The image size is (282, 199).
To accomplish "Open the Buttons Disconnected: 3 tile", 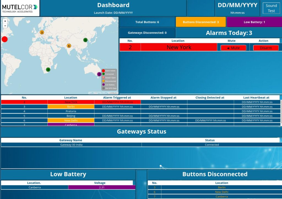I will coord(200,22).
